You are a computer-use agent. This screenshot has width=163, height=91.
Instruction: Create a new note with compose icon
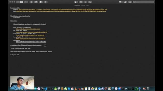pyautogui.click(x=45, y=2)
